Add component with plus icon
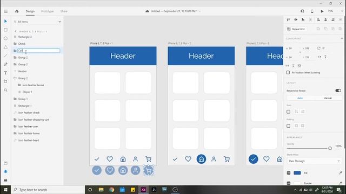Viewport: 346px width, 194px height. click(342, 38)
